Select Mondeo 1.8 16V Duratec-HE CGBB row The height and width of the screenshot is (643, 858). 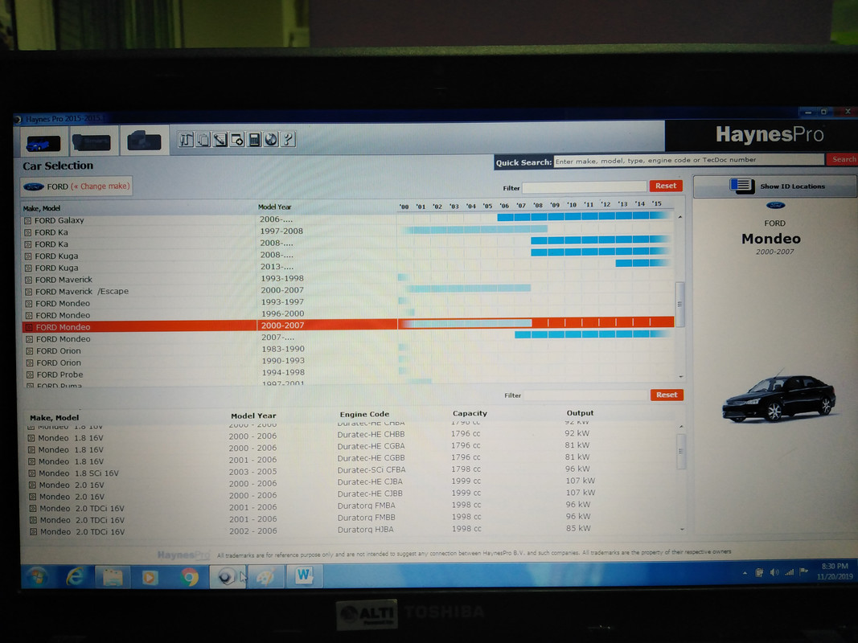pyautogui.click(x=351, y=460)
